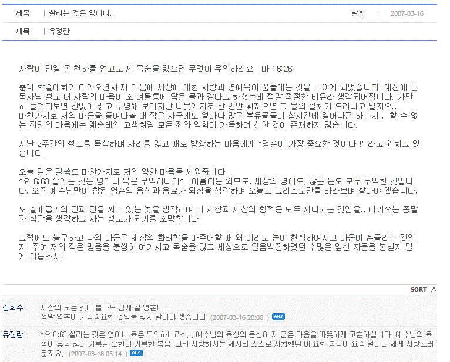
Task: Click the 날짜 label in header
Action: click(x=358, y=13)
